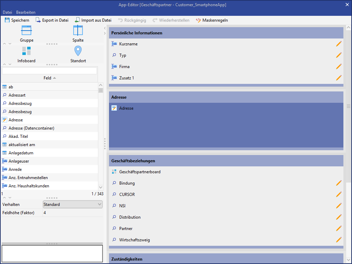The height and width of the screenshot is (264, 352).
Task: Click the scroll-down arrow of the field list
Action: pos(101,187)
